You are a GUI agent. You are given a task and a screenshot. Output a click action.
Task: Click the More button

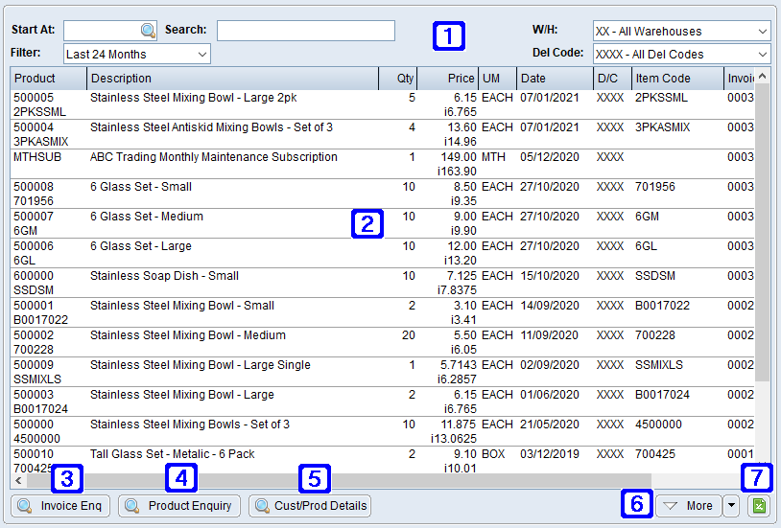[687, 505]
